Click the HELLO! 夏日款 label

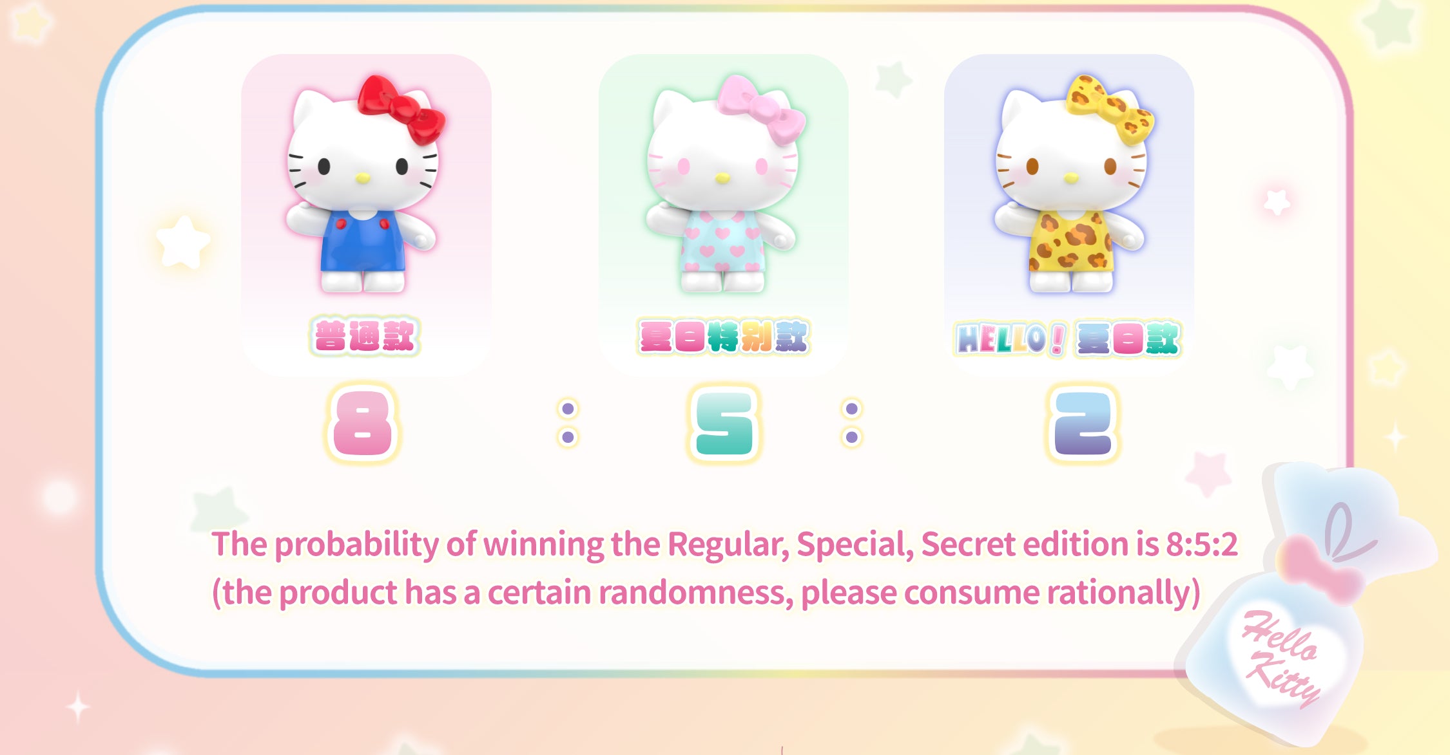click(1067, 339)
